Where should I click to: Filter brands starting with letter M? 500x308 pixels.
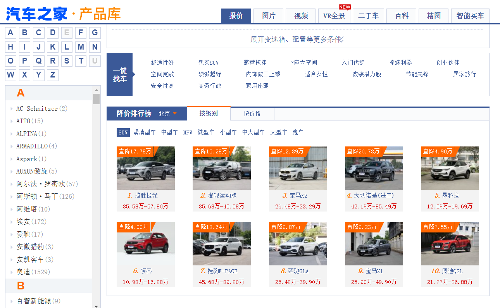(x=81, y=46)
